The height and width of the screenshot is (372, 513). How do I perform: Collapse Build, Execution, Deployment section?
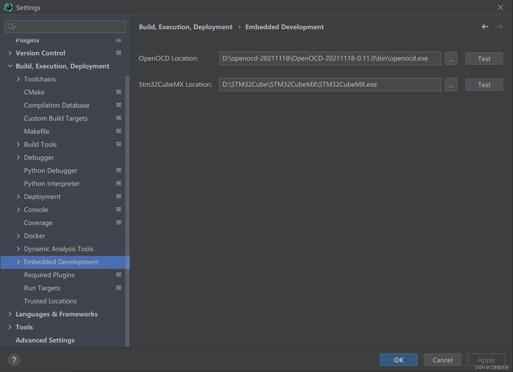10,66
